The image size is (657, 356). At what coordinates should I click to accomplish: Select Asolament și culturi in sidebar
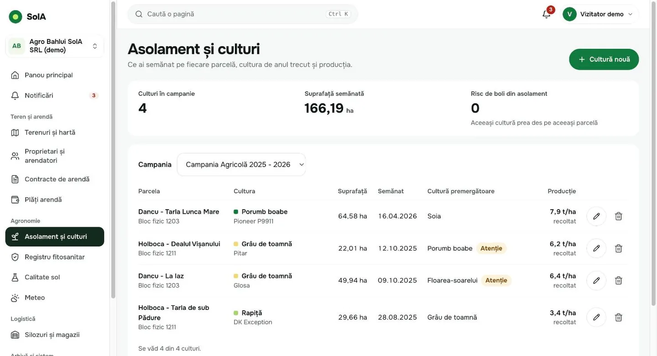(55, 236)
